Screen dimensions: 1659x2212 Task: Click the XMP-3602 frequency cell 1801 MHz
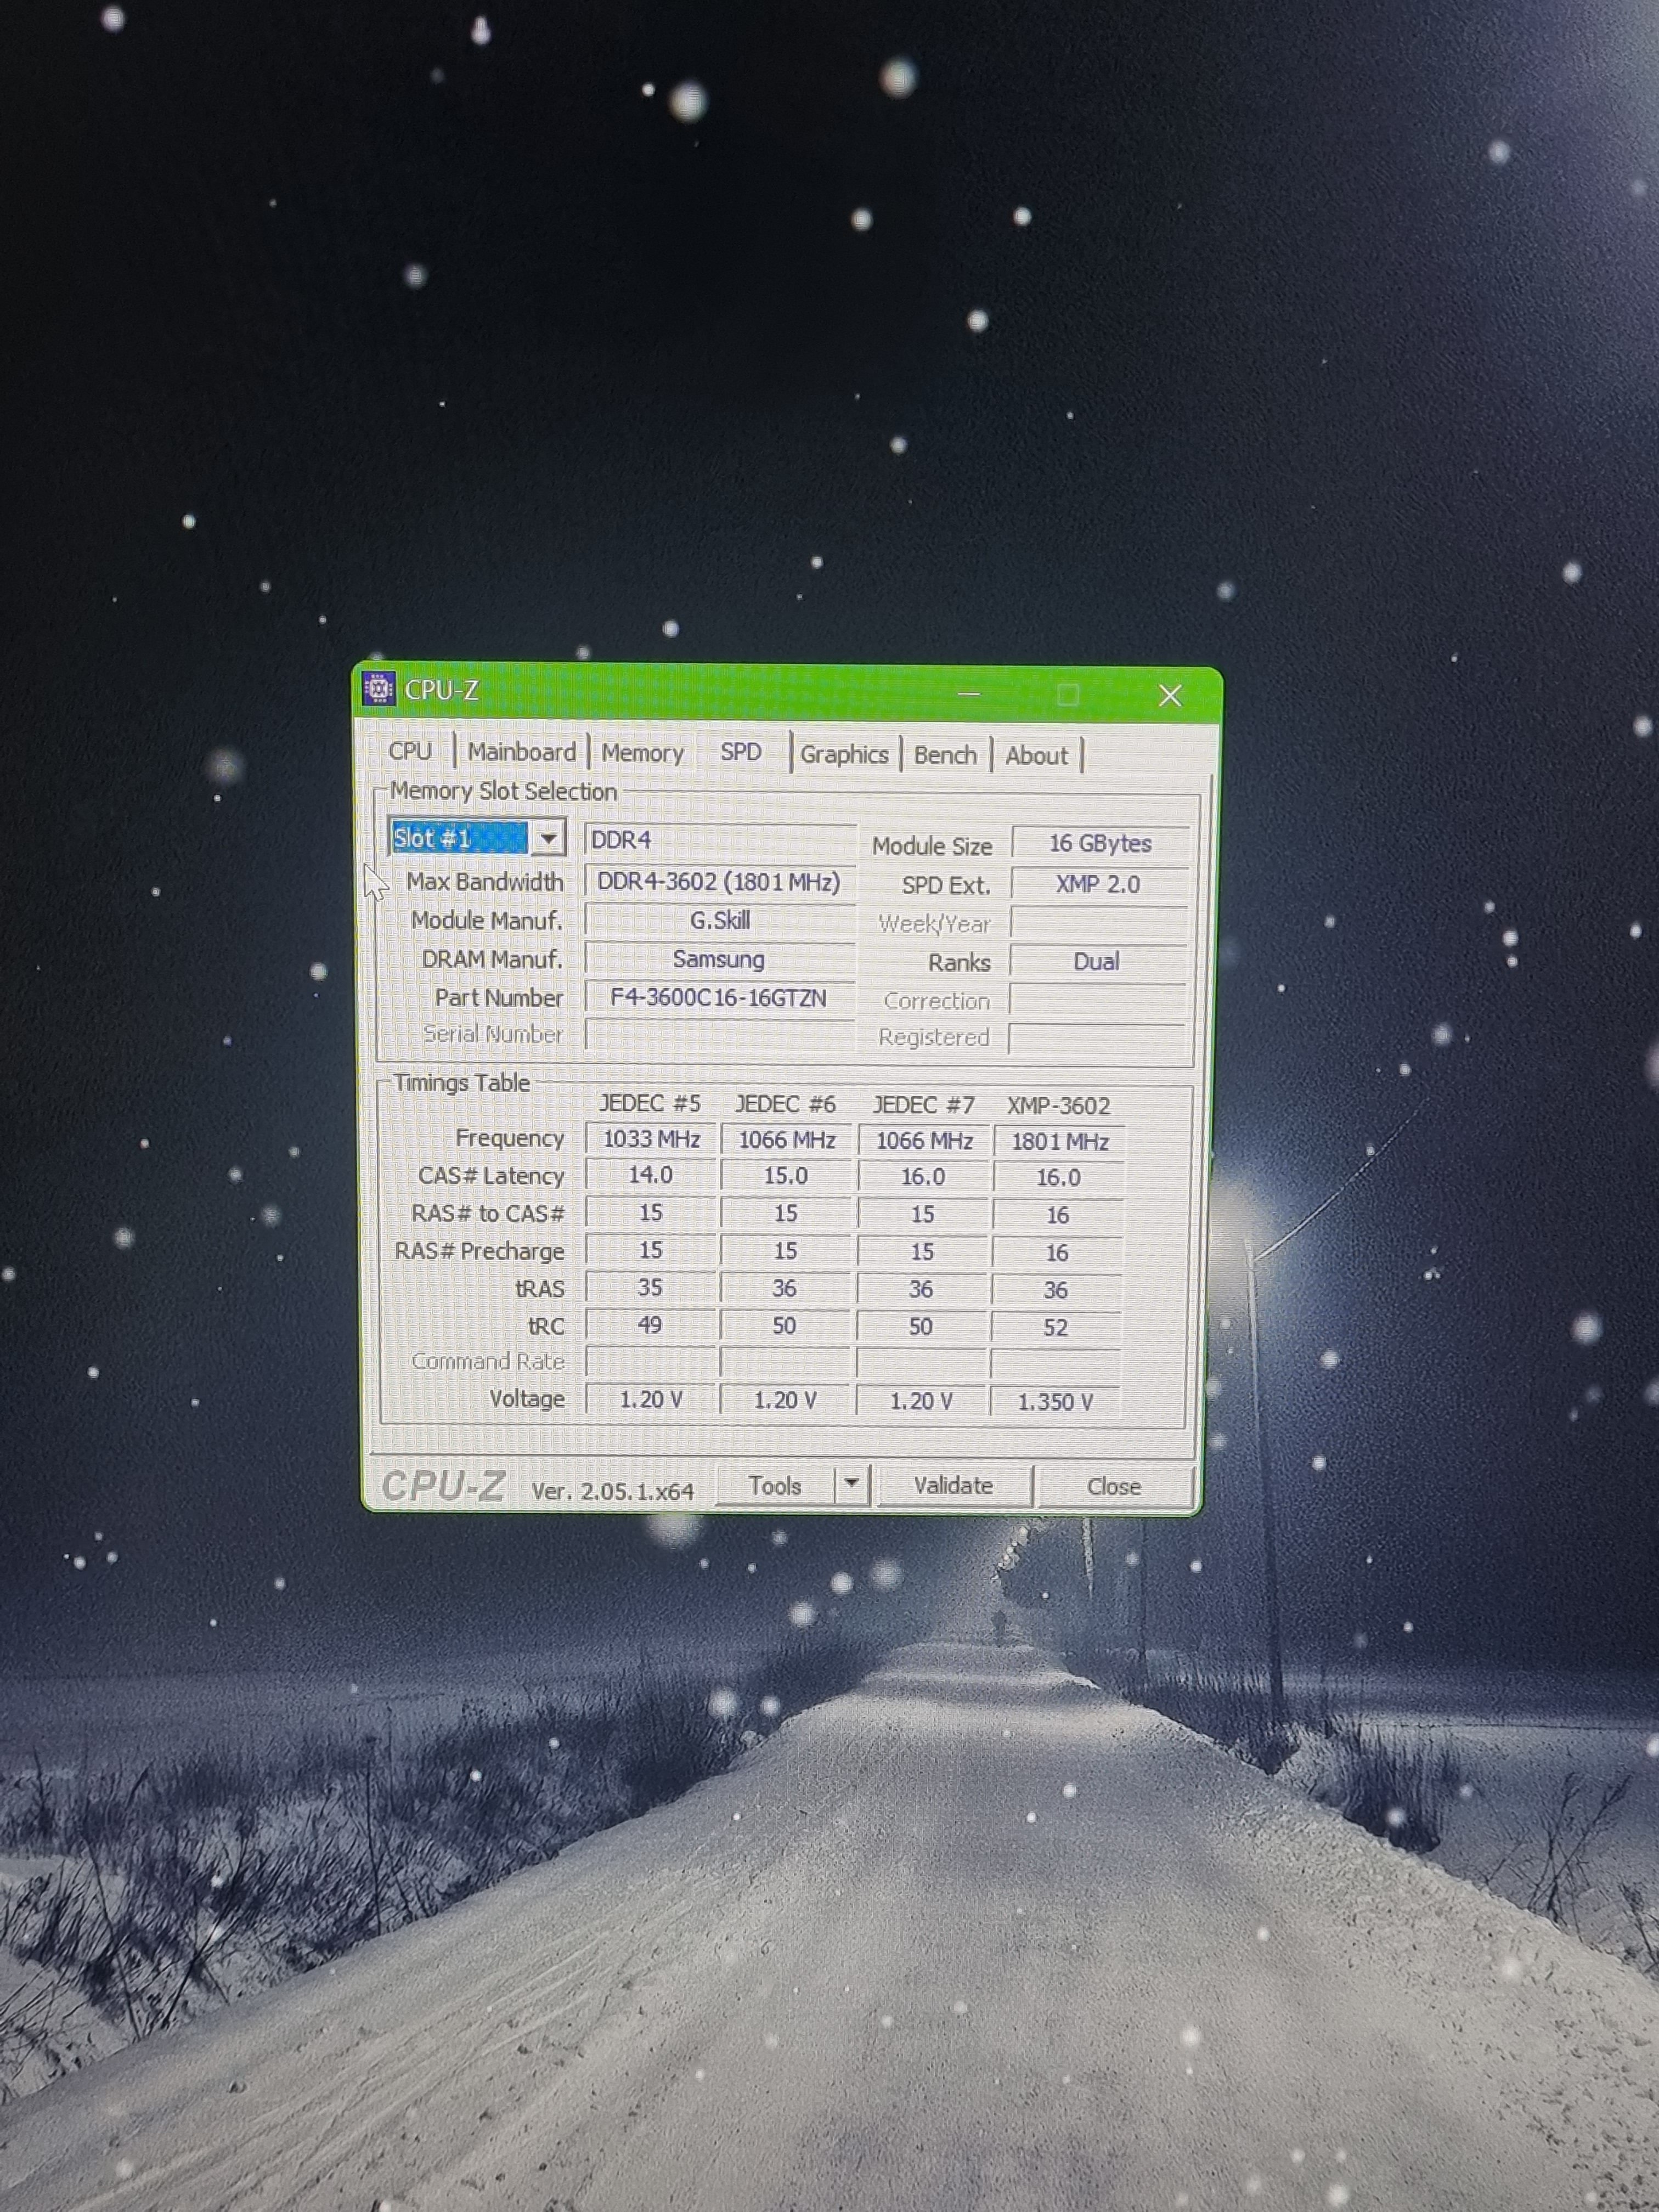(x=1059, y=1141)
